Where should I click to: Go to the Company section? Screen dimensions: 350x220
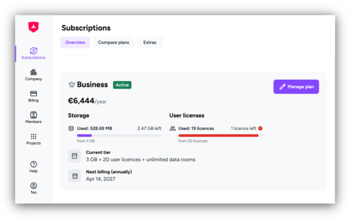point(34,75)
